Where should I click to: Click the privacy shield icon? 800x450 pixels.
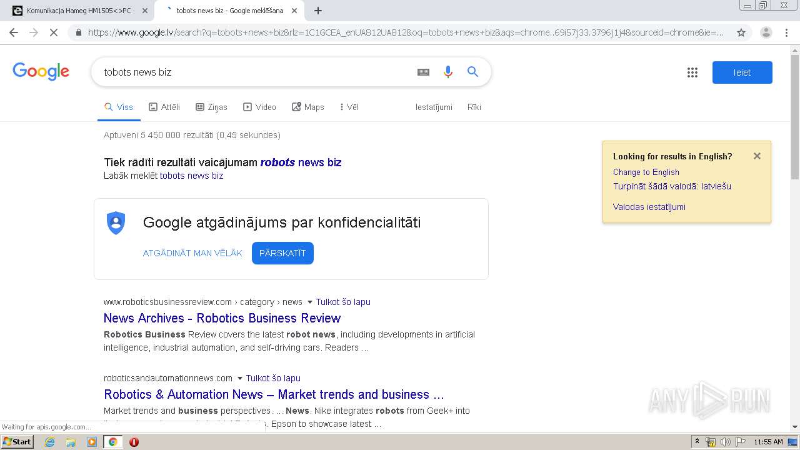[x=116, y=223]
